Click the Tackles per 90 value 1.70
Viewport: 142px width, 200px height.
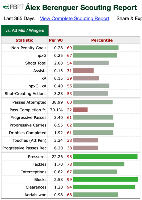[x=59, y=164]
